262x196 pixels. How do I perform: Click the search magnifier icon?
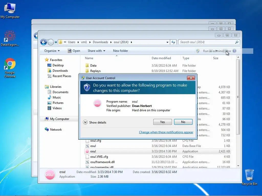pyautogui.click(x=237, y=42)
